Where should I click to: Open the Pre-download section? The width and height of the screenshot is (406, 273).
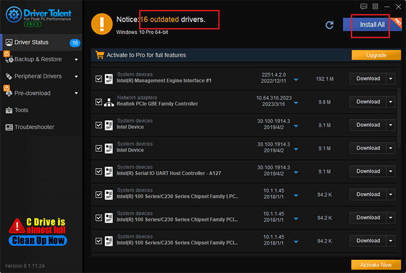(x=41, y=93)
